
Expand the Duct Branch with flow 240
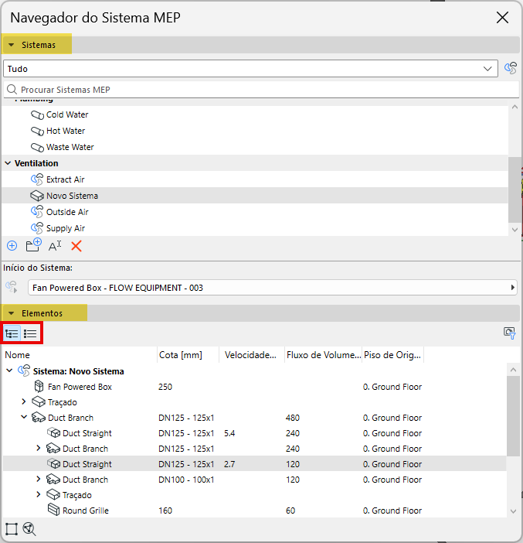coord(39,448)
